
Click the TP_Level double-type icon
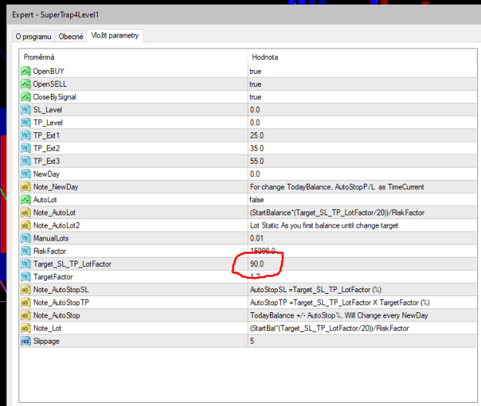25,123
